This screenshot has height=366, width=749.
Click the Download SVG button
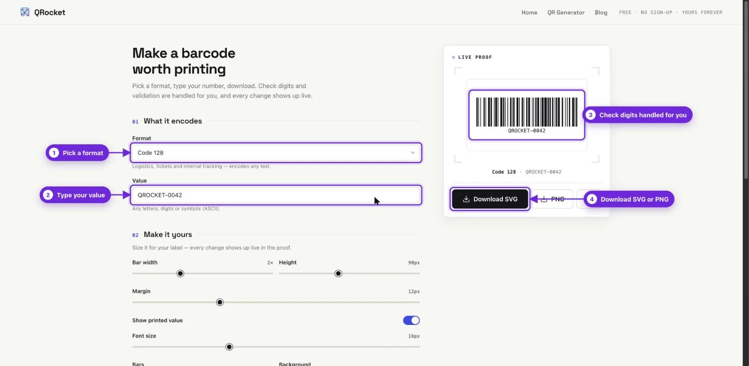[490, 199]
